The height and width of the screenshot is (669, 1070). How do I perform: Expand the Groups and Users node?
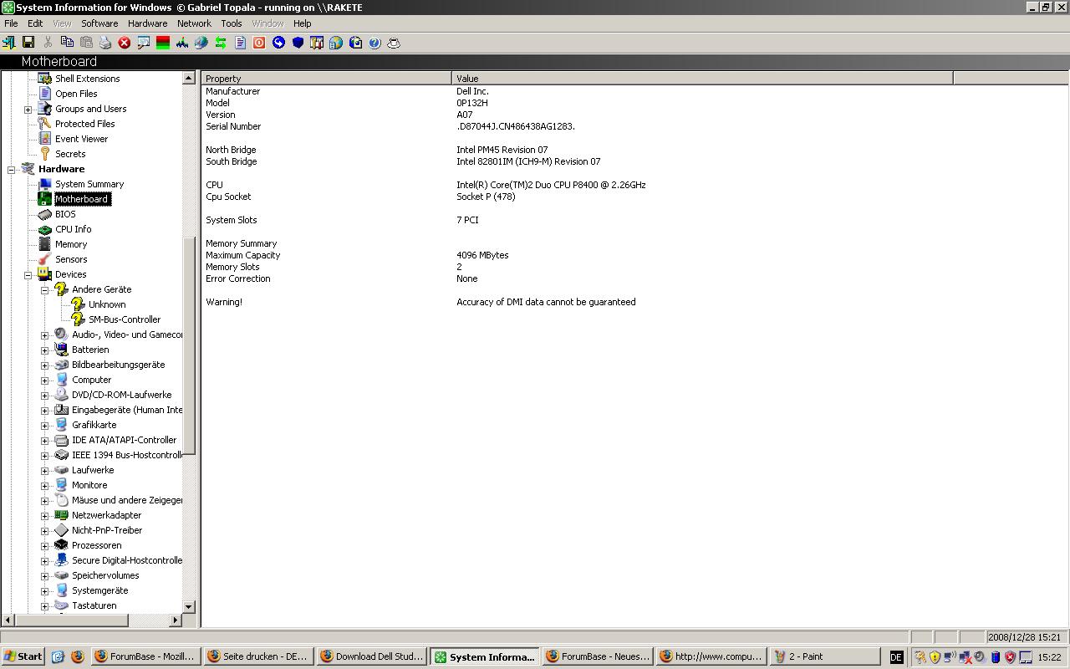tap(28, 110)
